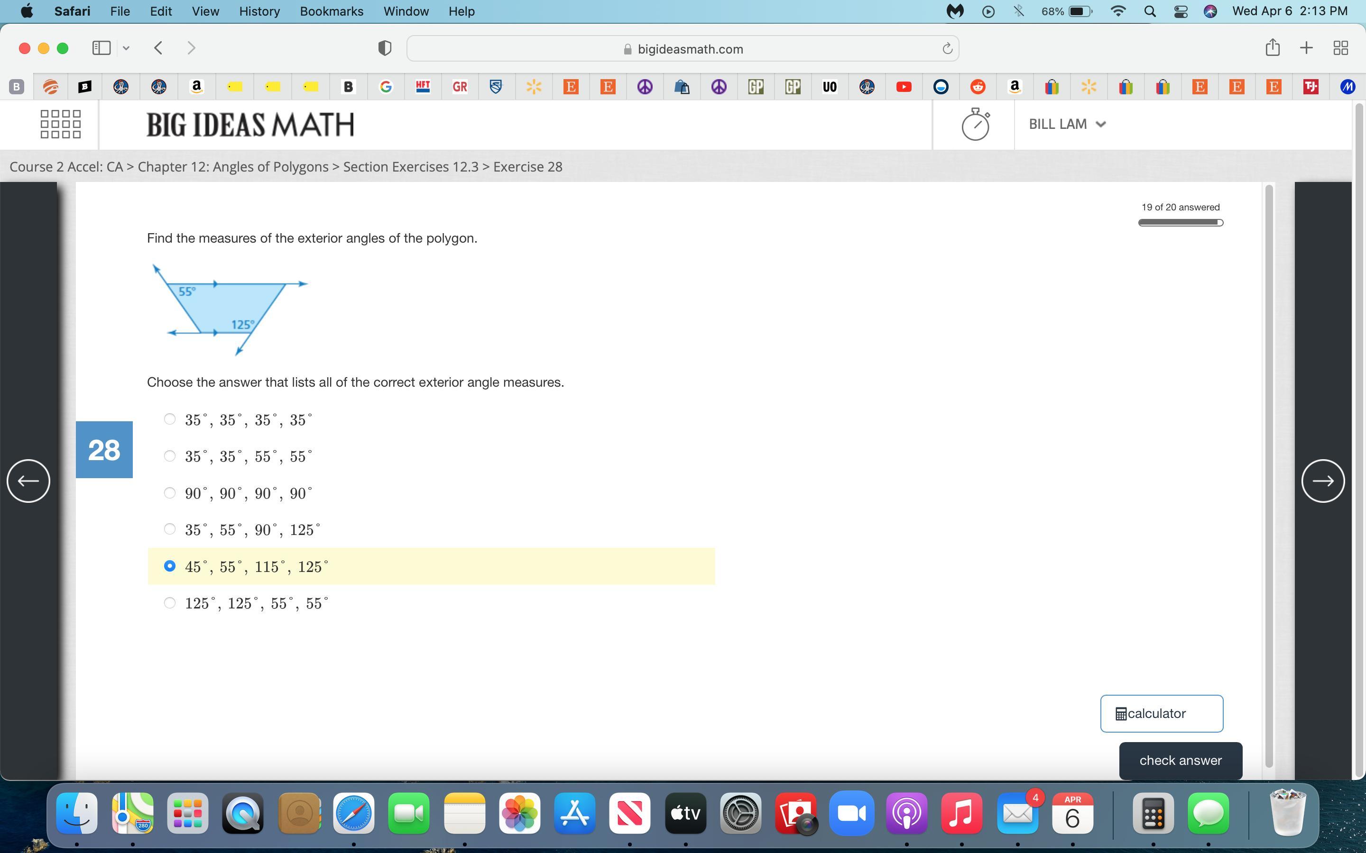Toggle the Safari sidebar button

[101, 48]
